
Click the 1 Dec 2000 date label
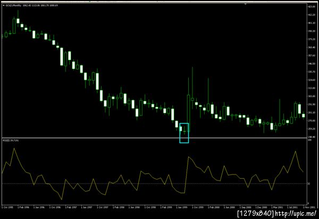click(261, 207)
